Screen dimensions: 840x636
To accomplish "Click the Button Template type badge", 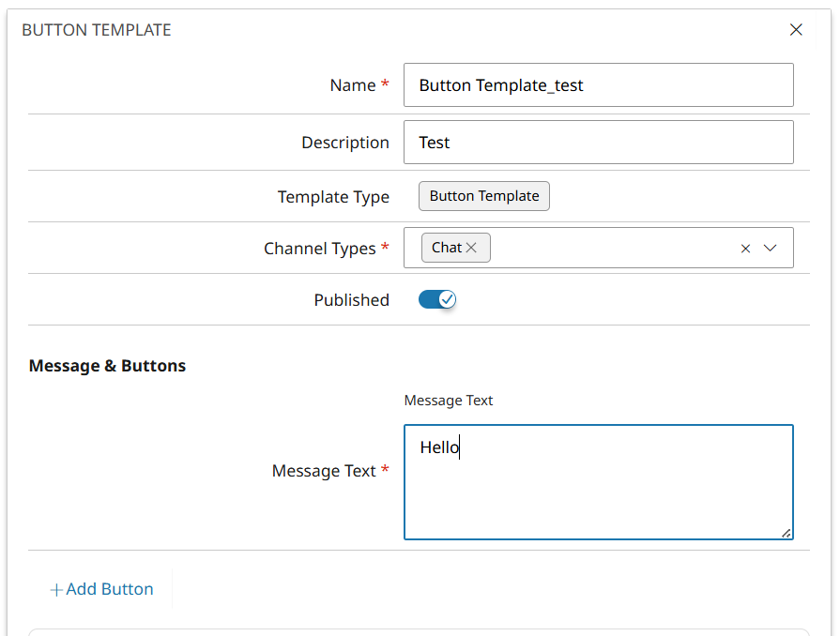I will coord(483,196).
